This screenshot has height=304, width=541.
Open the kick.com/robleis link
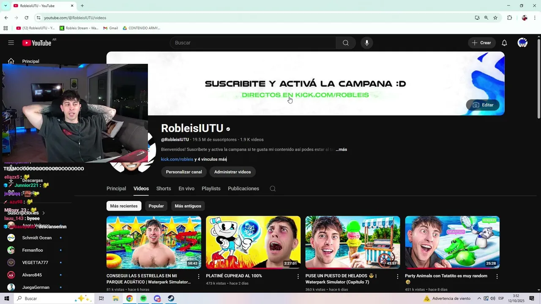177,159
